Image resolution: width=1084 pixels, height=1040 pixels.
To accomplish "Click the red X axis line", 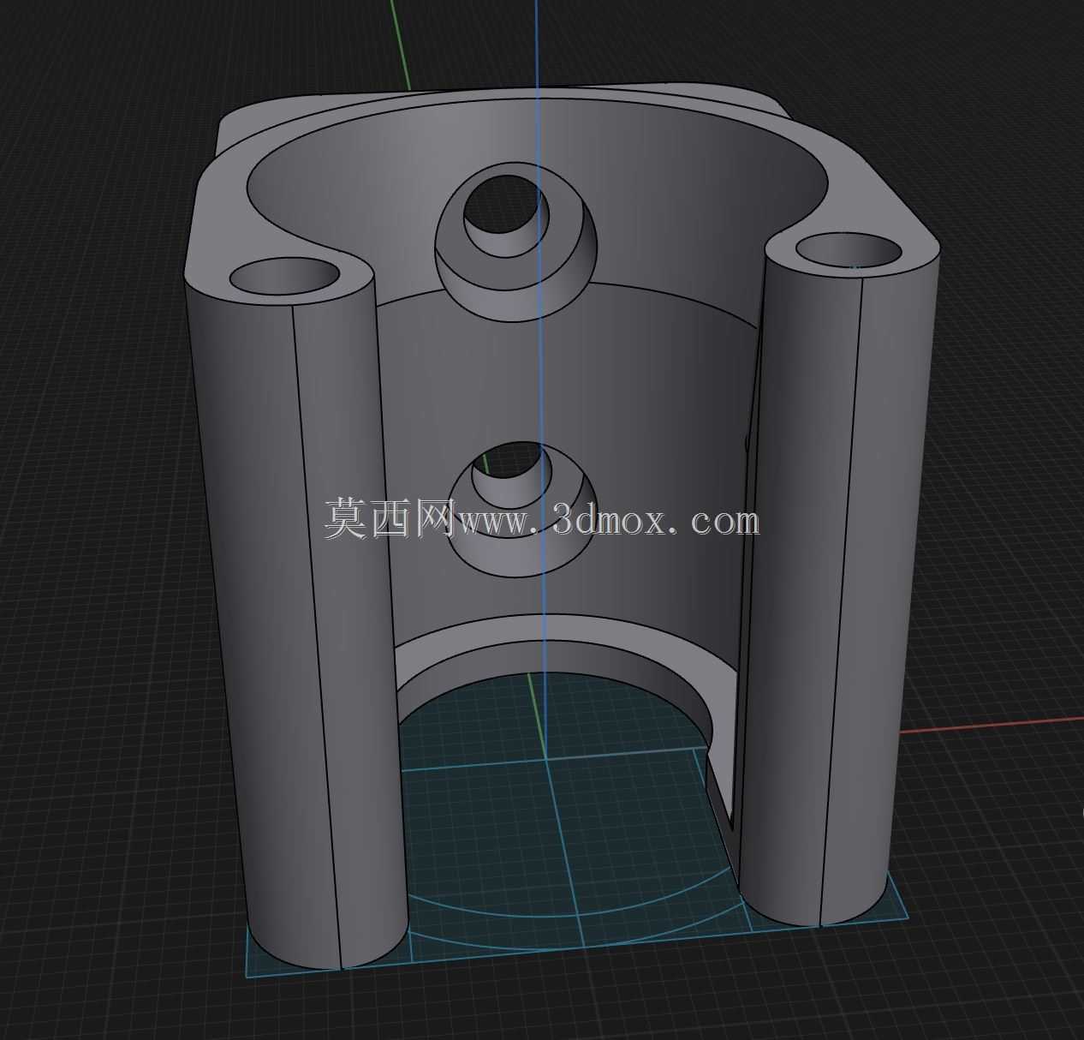I will click(x=991, y=726).
